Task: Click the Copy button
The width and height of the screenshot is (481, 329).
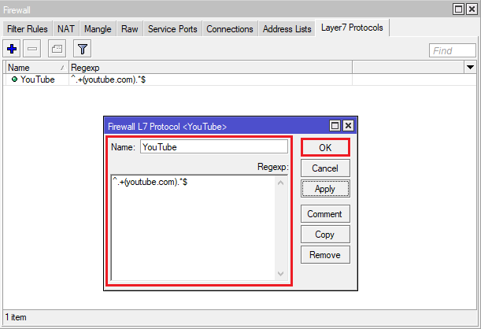Action: click(325, 235)
